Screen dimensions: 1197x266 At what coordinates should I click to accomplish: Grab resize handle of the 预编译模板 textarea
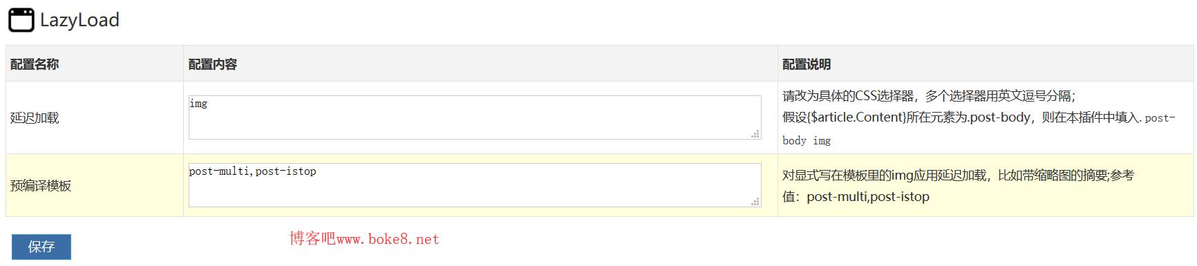click(x=755, y=202)
